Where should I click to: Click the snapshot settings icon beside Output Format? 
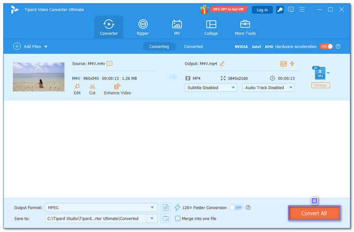[x=166, y=207]
